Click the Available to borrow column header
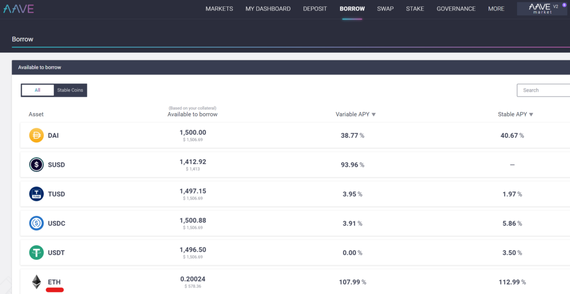Image resolution: width=570 pixels, height=294 pixels. (x=192, y=114)
